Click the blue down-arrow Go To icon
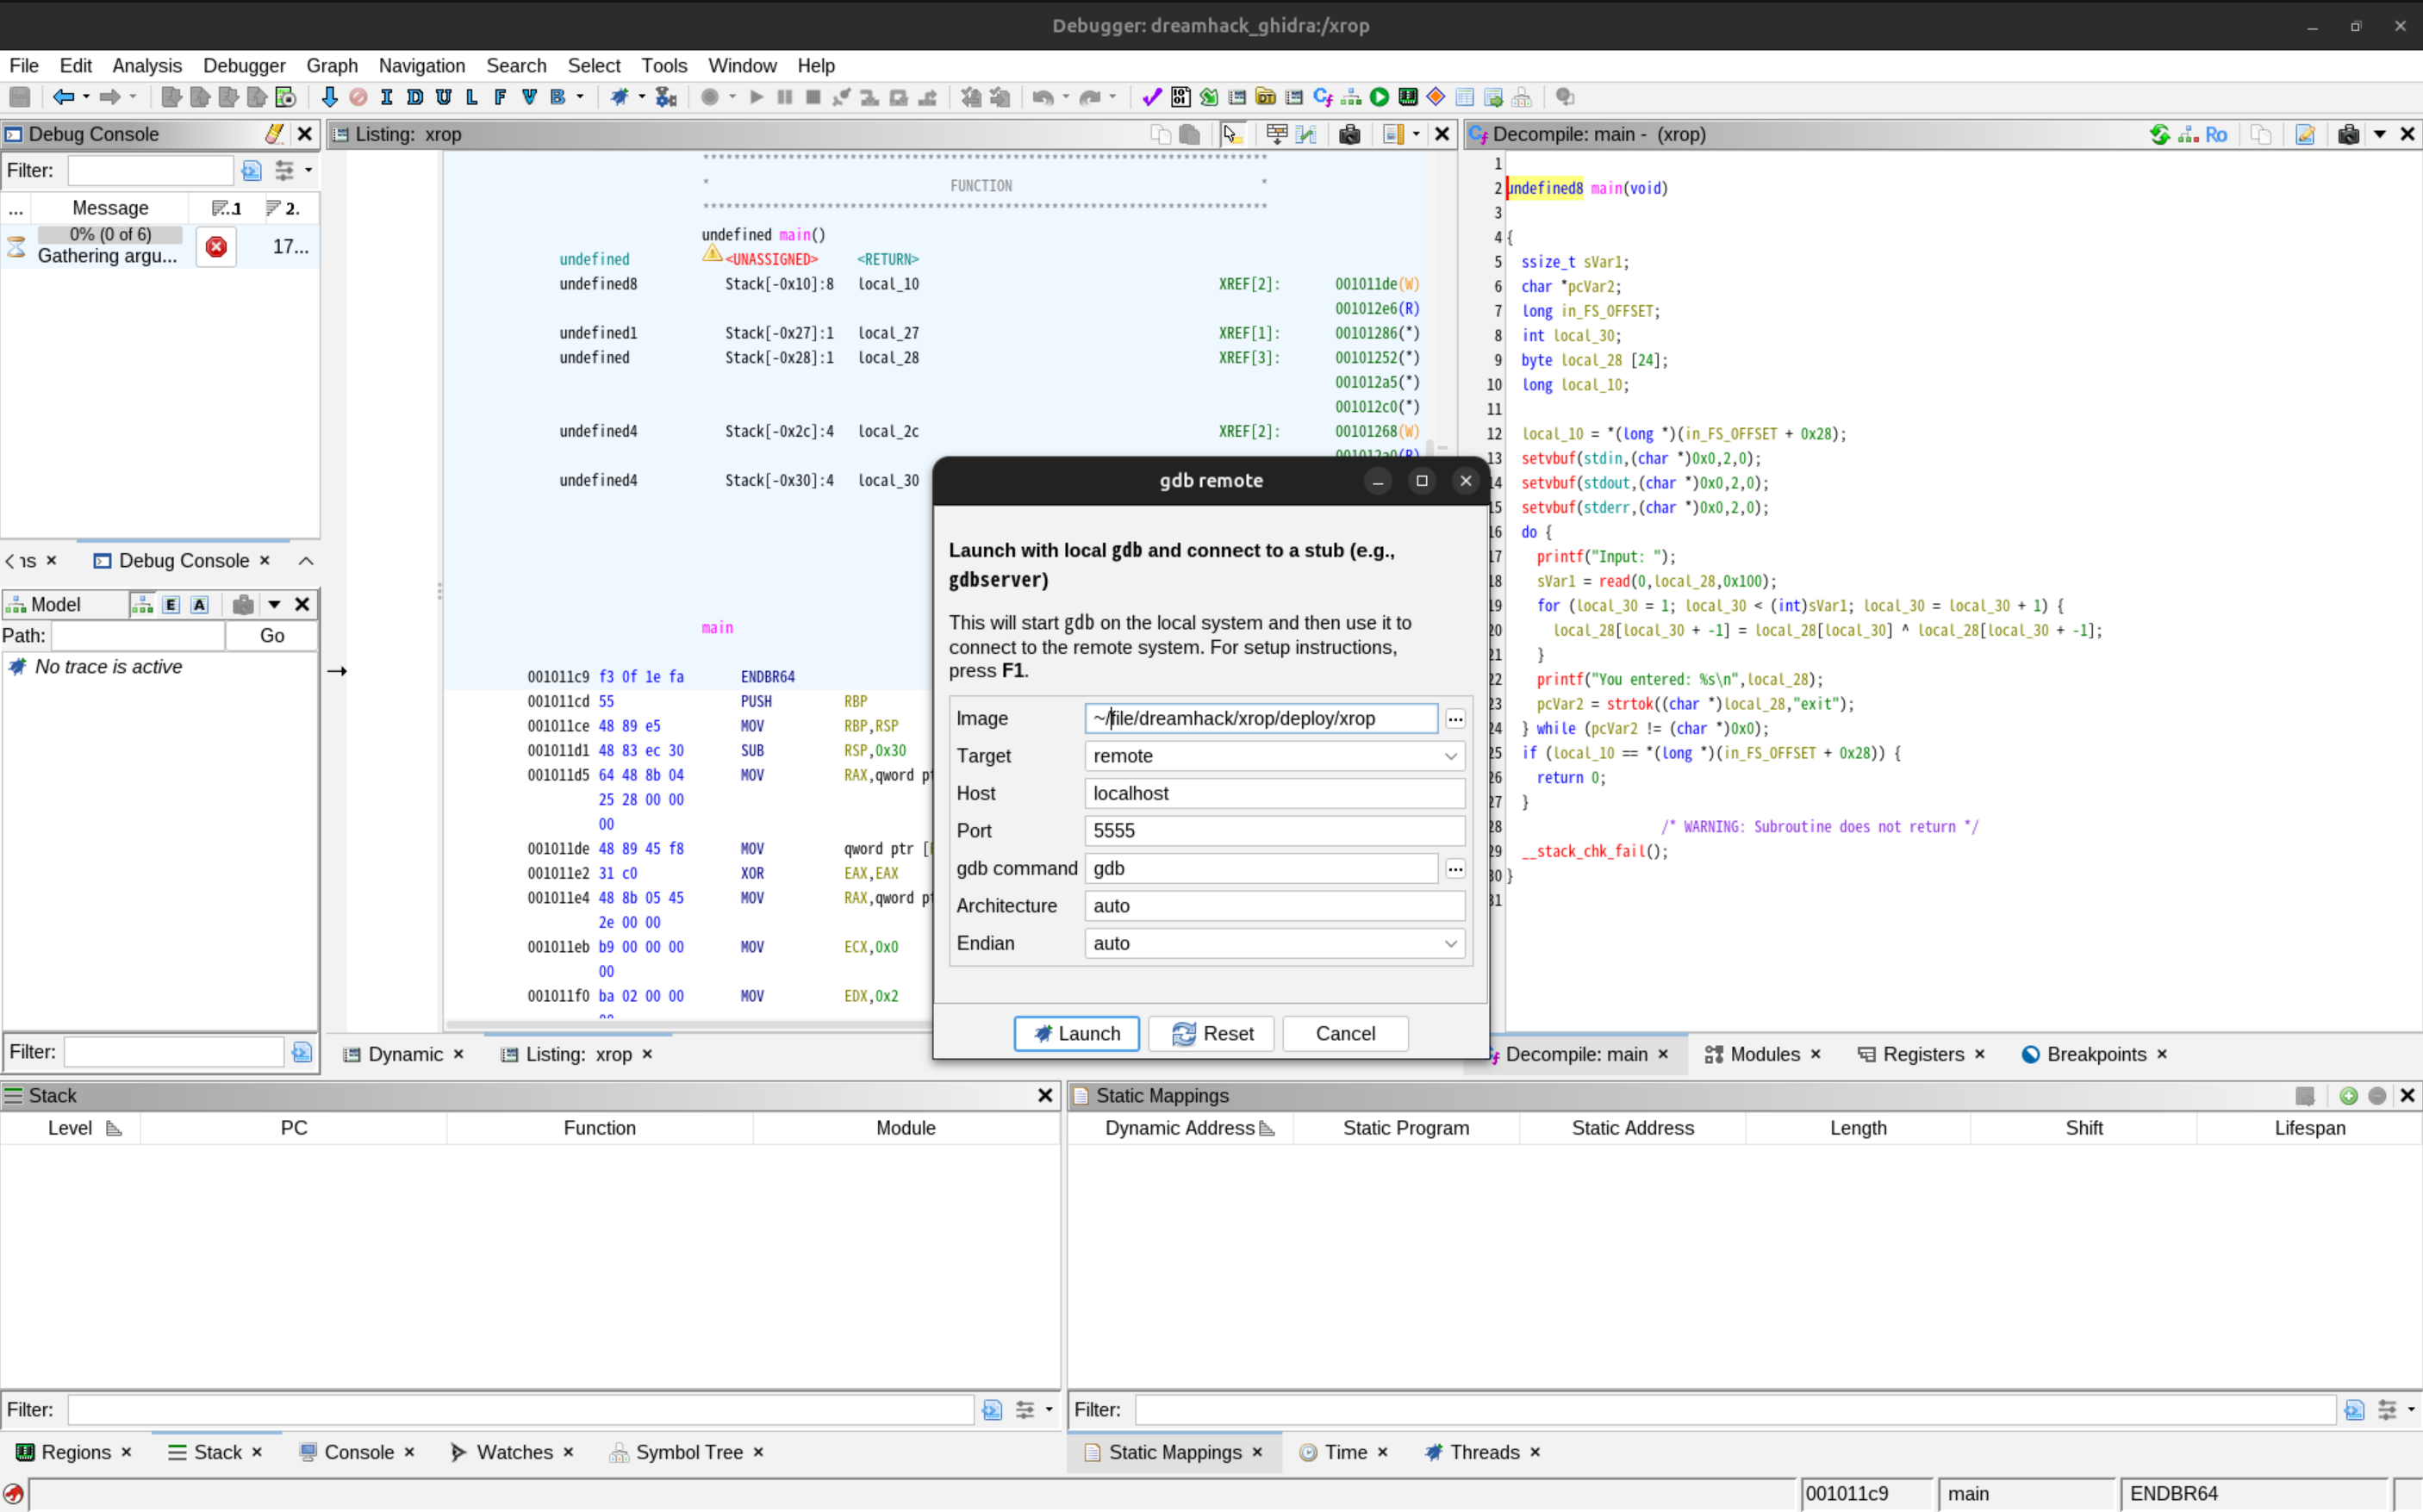Viewport: 2423px width, 1512px height. 329,97
